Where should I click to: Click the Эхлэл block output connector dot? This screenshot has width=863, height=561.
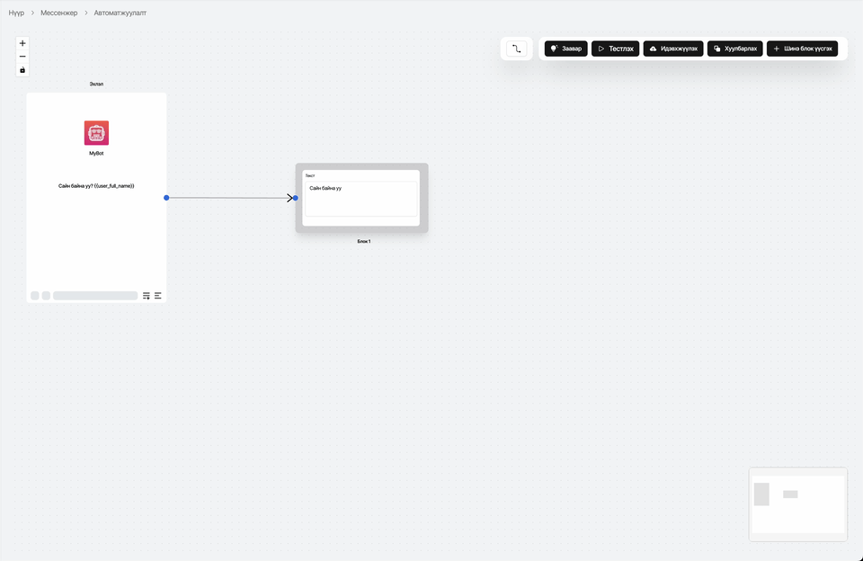click(166, 198)
